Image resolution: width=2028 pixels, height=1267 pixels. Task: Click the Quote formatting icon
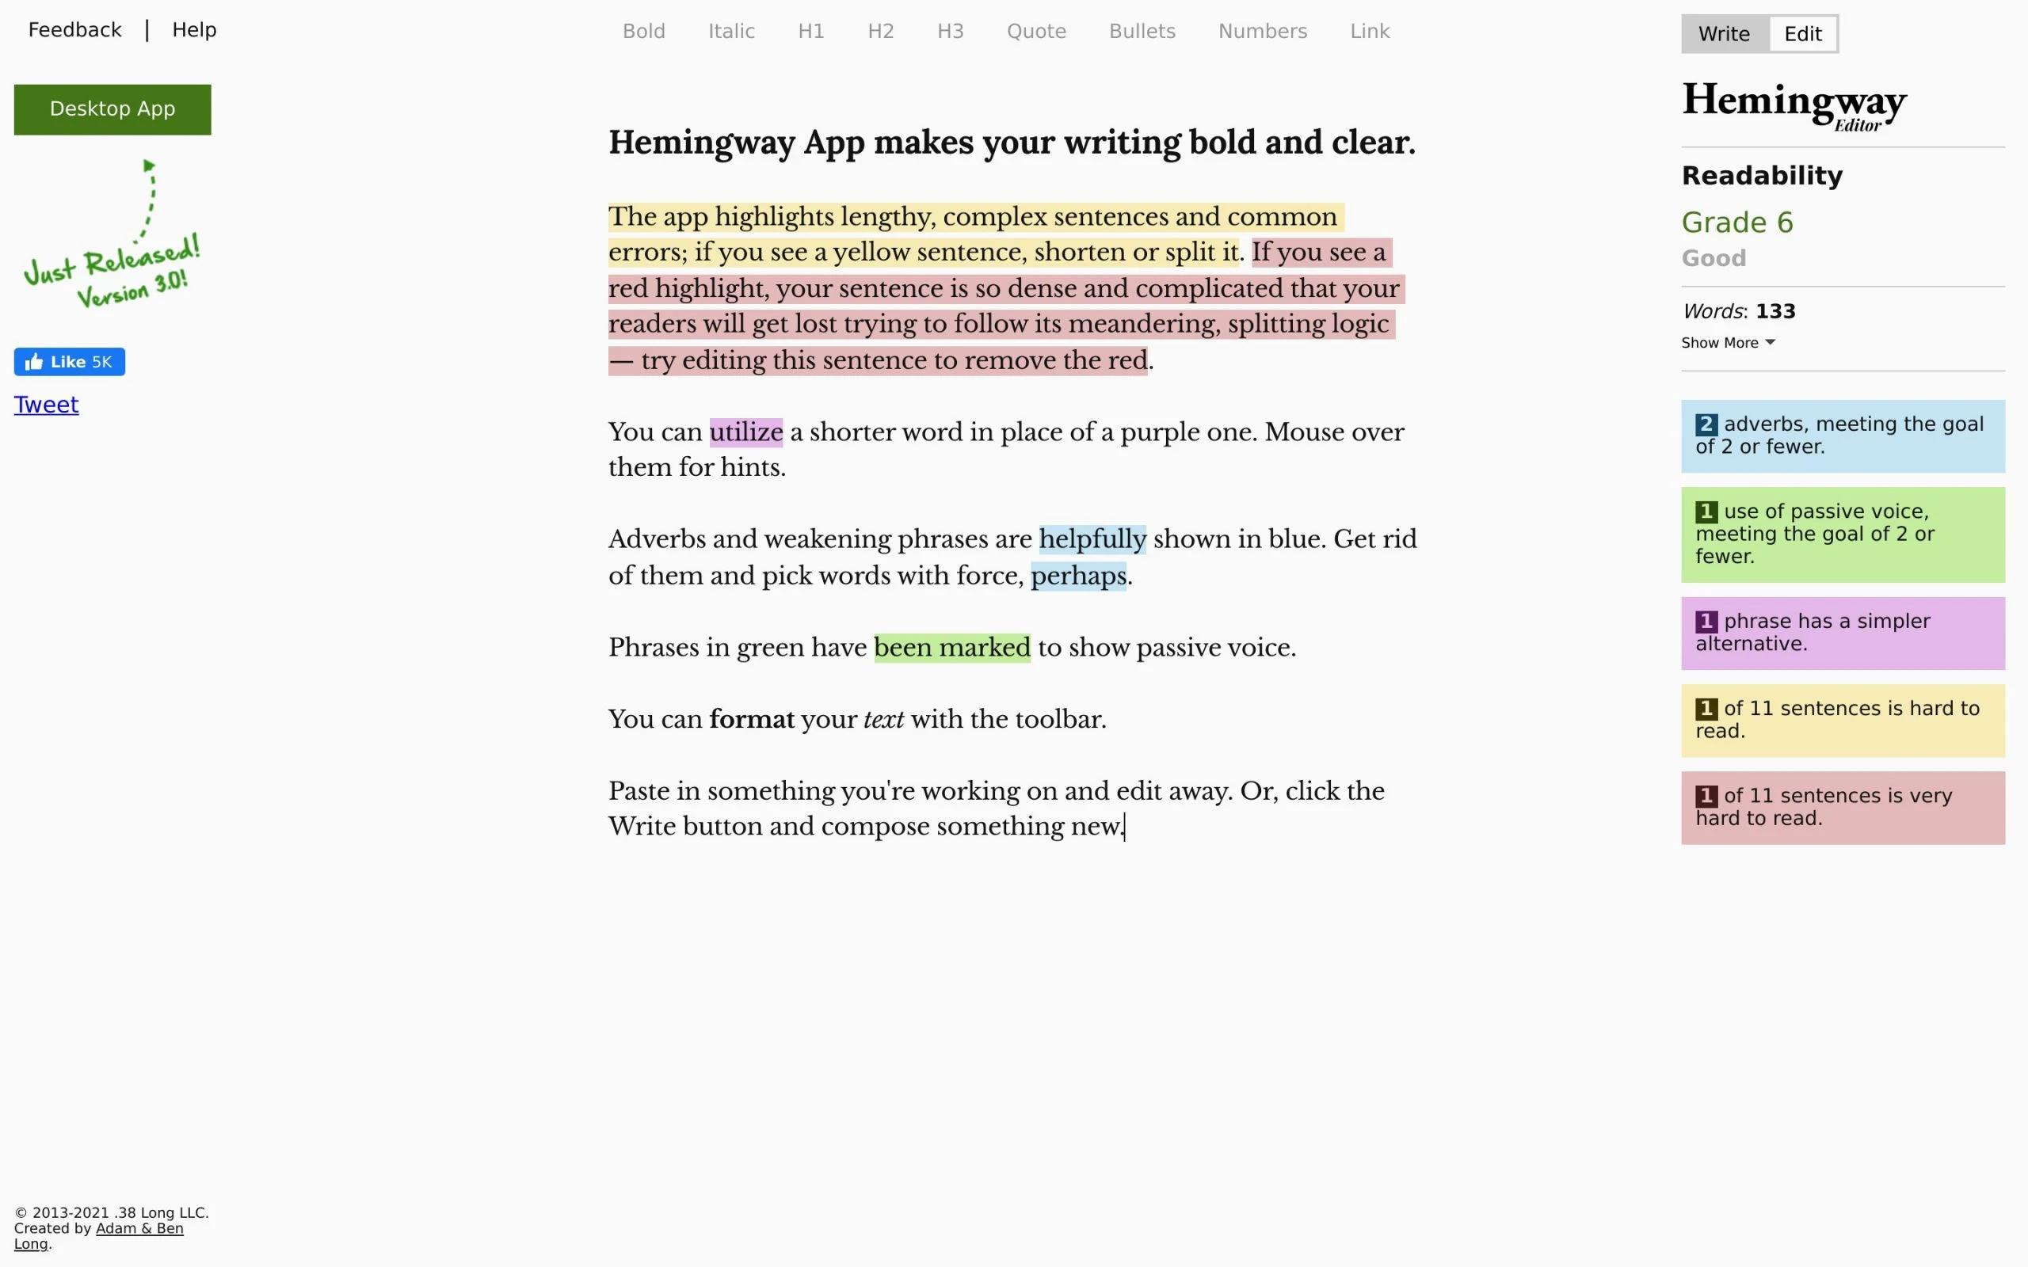tap(1037, 31)
